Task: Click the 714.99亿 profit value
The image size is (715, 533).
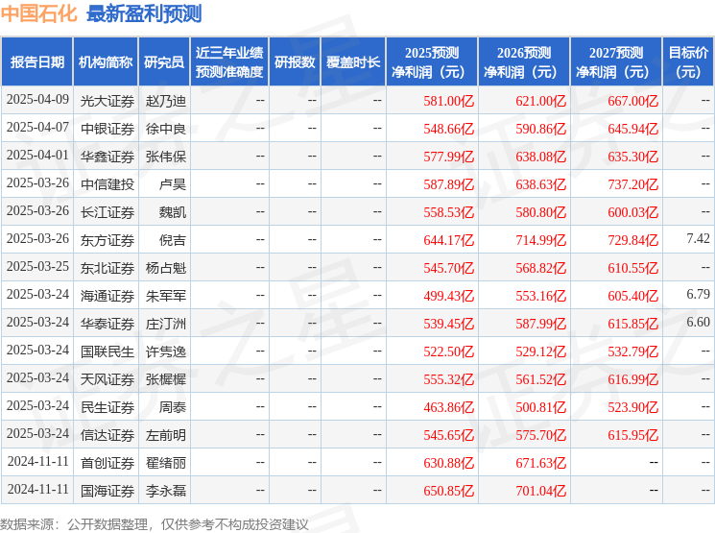Action: coord(541,240)
